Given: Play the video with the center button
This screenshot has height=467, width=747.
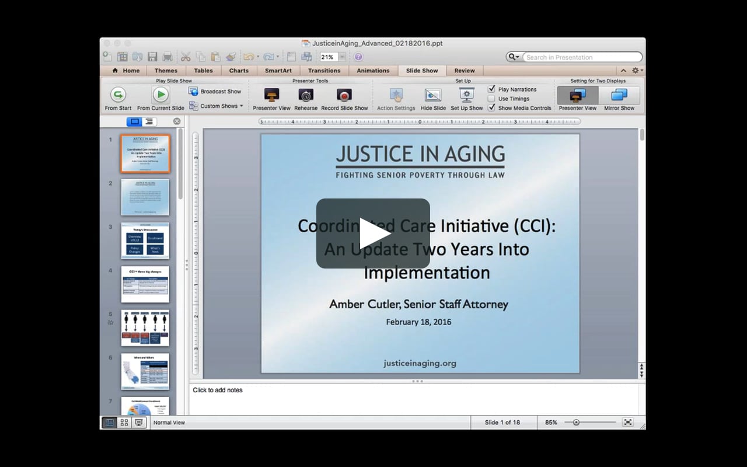Looking at the screenshot, I should (373, 233).
